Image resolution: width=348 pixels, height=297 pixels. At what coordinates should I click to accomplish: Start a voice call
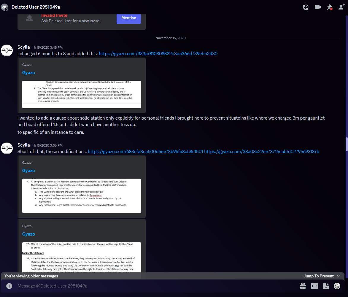pyautogui.click(x=305, y=7)
